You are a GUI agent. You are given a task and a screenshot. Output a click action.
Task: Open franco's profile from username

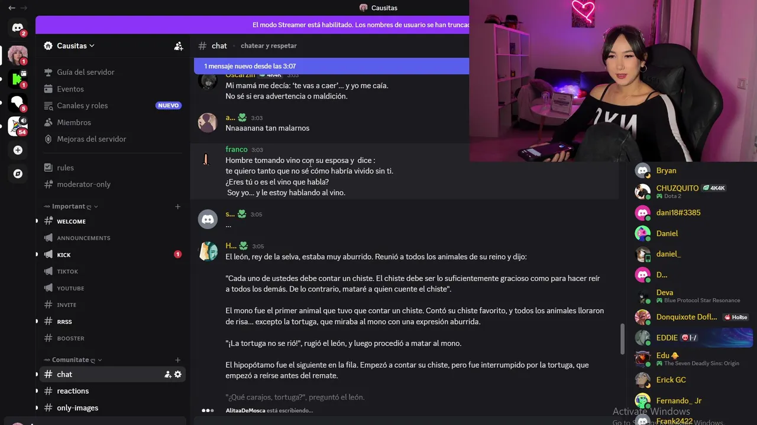pyautogui.click(x=237, y=149)
